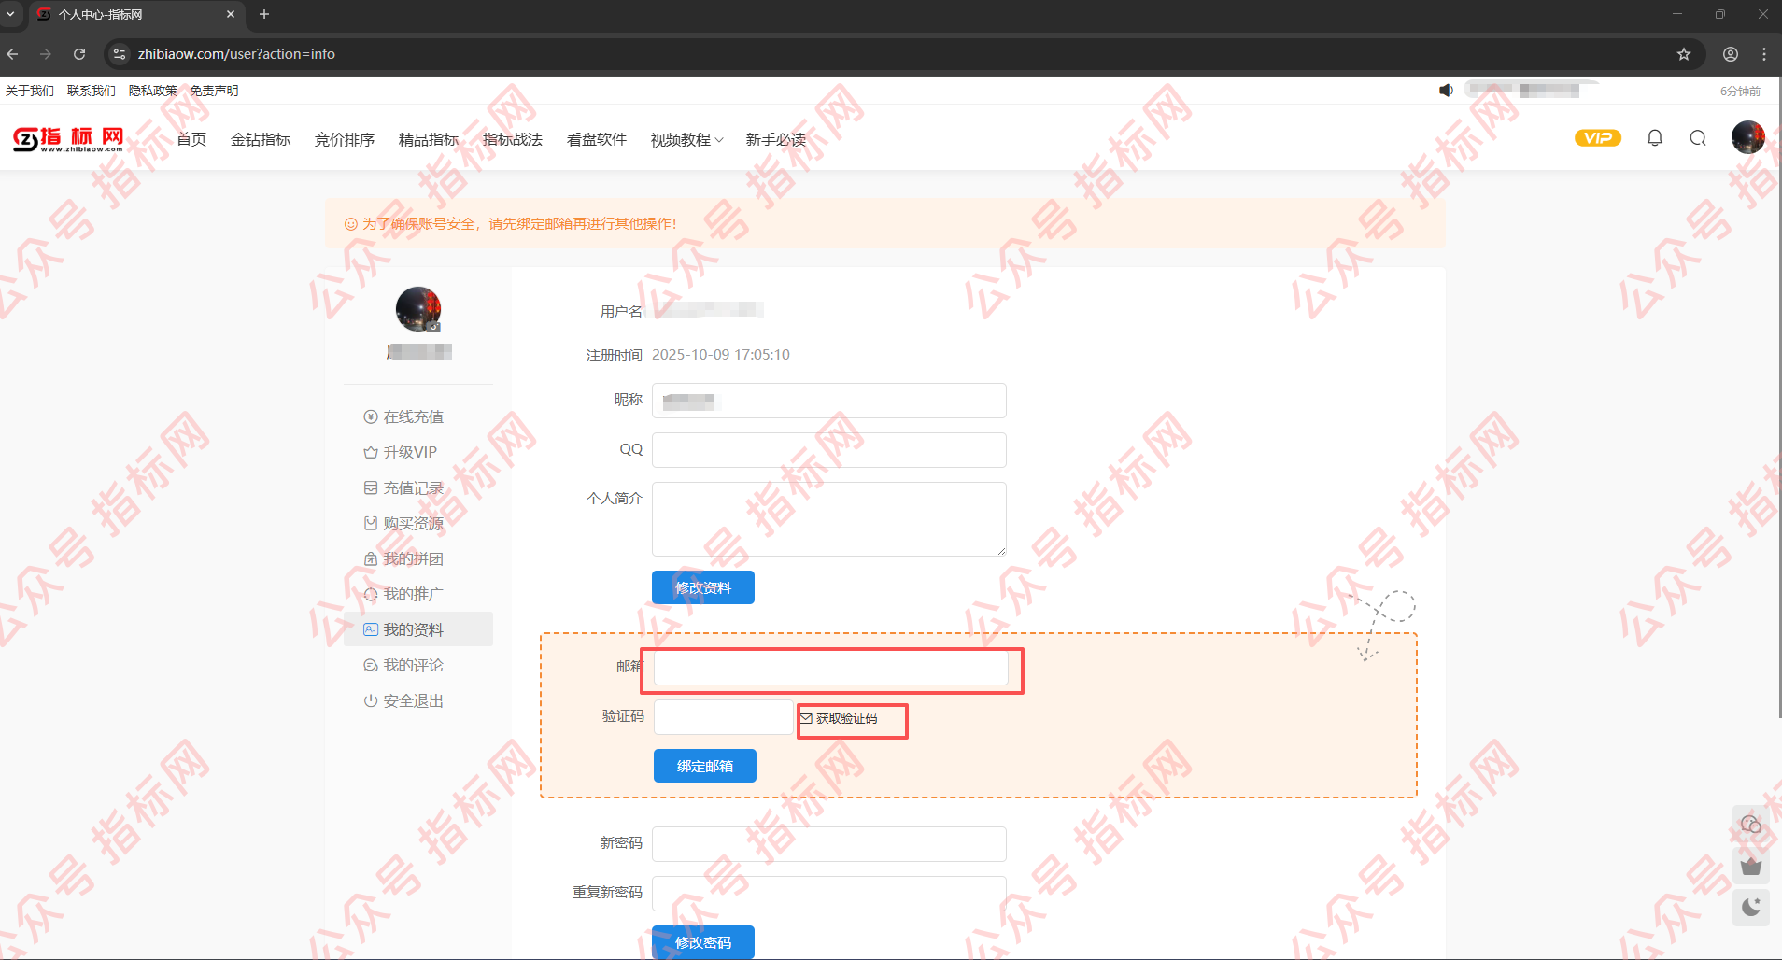Go to 金钻指标 in the navigation bar
This screenshot has height=960, width=1782.
[261, 140]
